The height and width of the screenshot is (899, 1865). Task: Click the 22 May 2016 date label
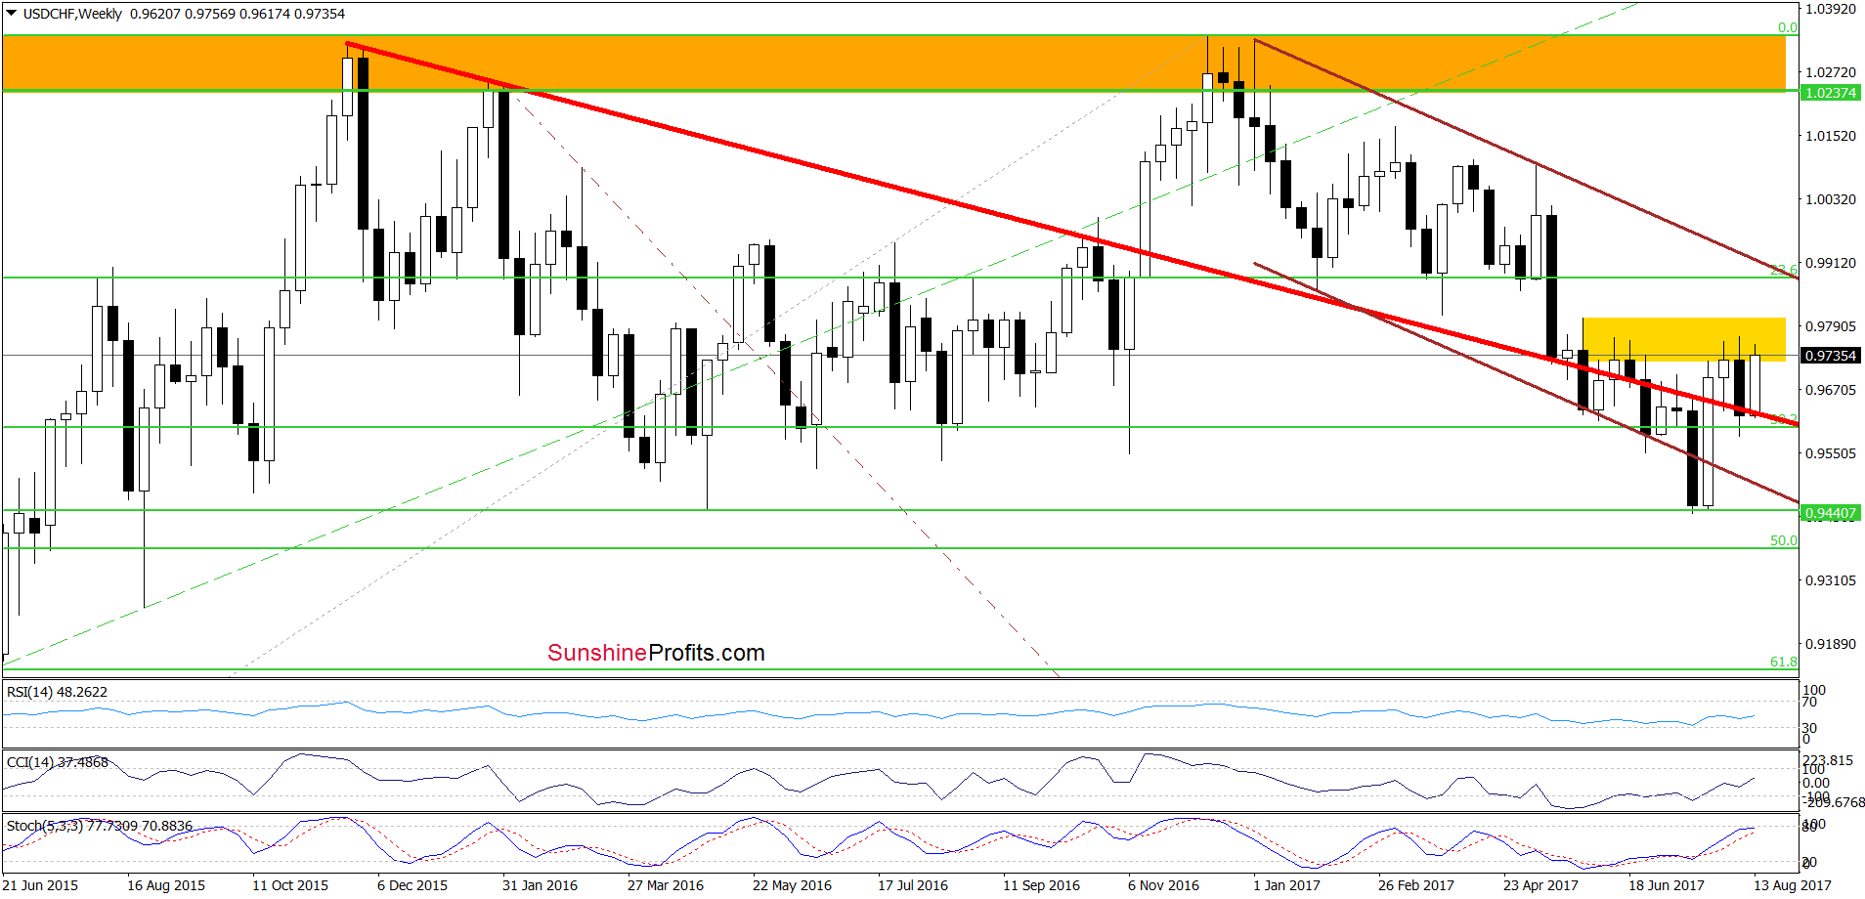pyautogui.click(x=792, y=885)
